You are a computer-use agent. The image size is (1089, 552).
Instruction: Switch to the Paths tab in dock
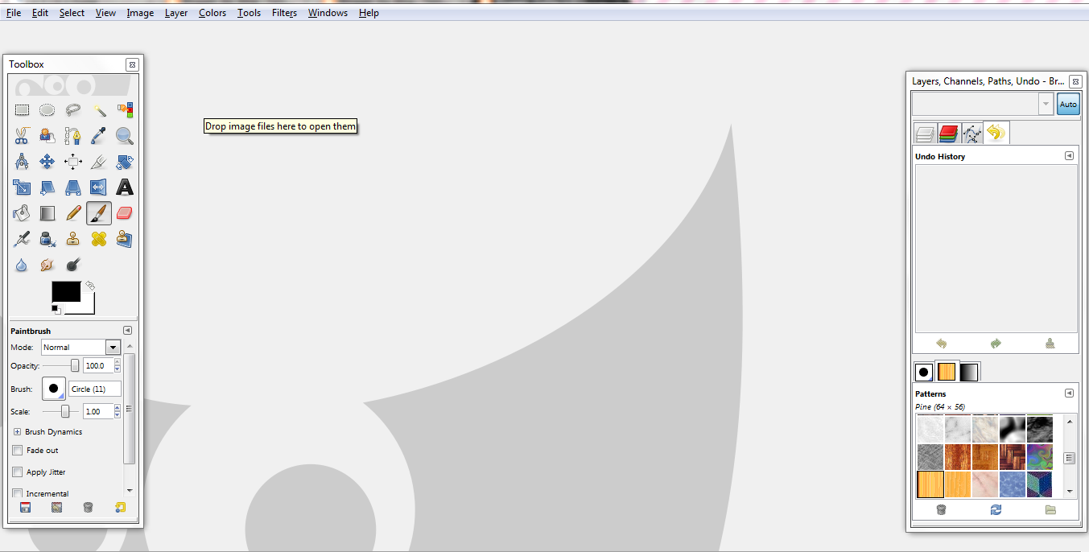971,134
